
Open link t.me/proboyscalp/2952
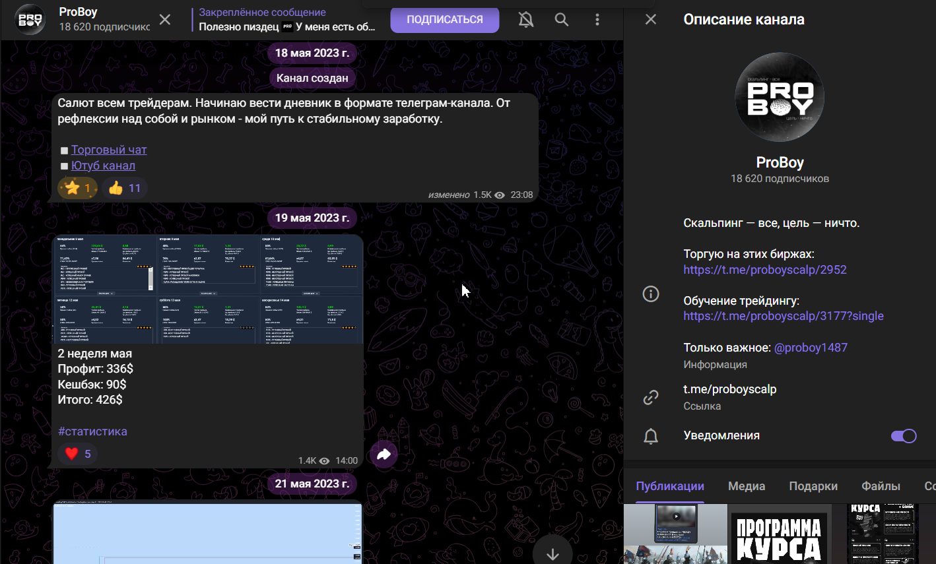[x=765, y=269]
